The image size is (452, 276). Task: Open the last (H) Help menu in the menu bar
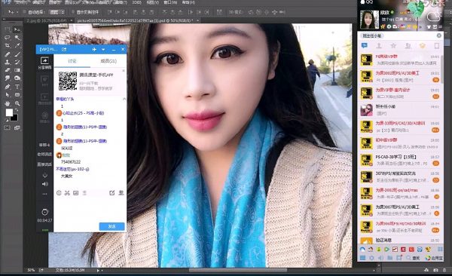(188, 2)
